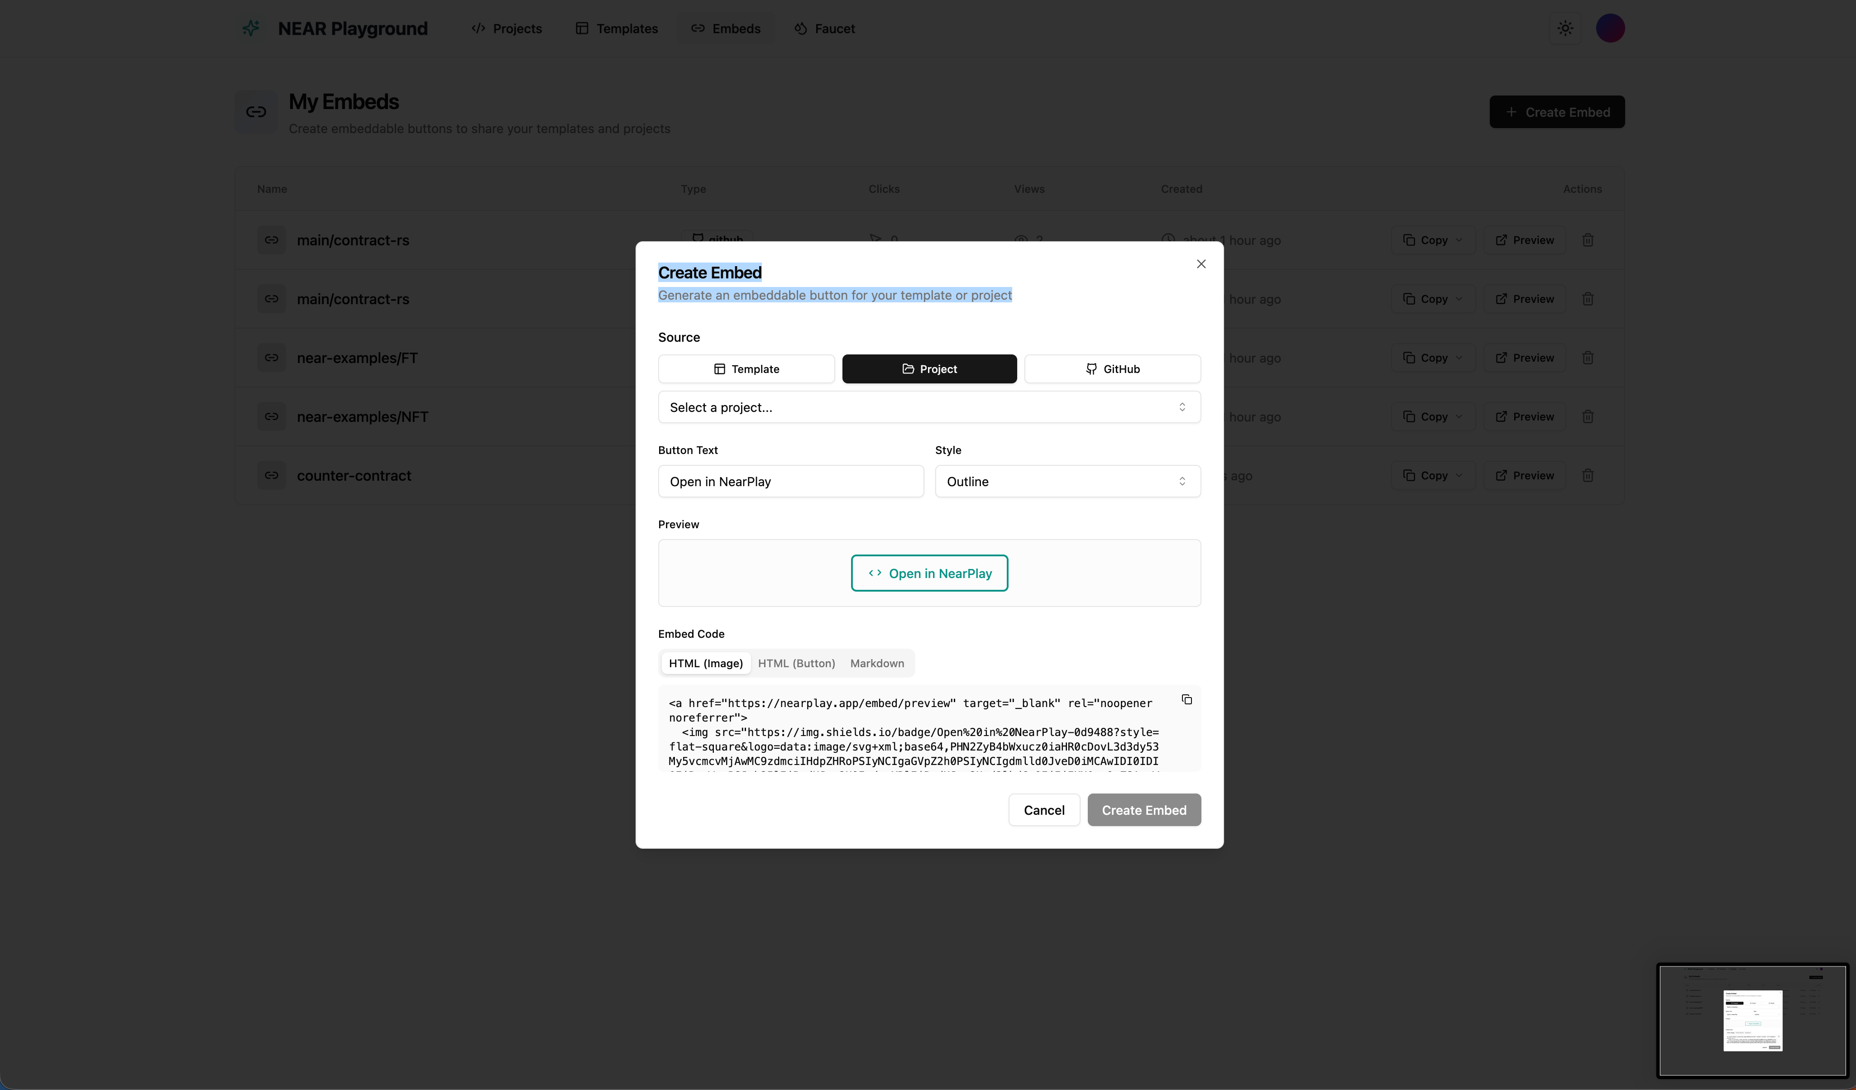Image resolution: width=1856 pixels, height=1090 pixels.
Task: Preview the near-examples/FT embed
Action: point(1525,358)
